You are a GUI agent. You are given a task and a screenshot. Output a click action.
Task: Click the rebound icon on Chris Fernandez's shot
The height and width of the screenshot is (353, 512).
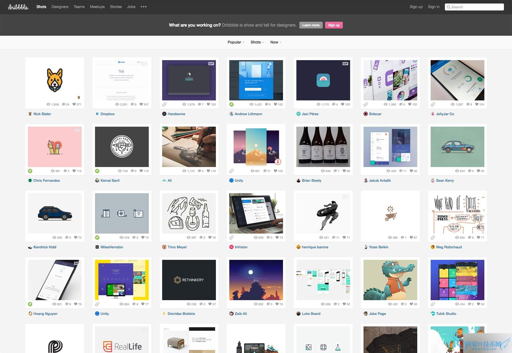[x=30, y=171]
